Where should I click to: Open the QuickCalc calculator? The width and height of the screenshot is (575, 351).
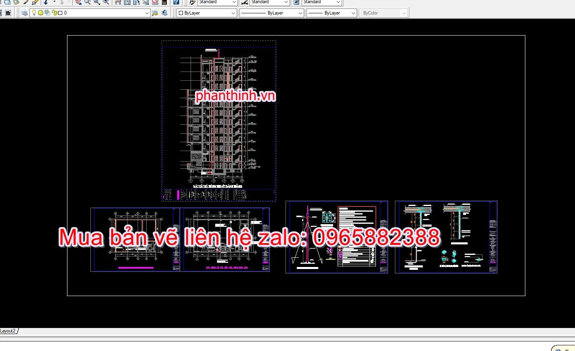[164, 2]
